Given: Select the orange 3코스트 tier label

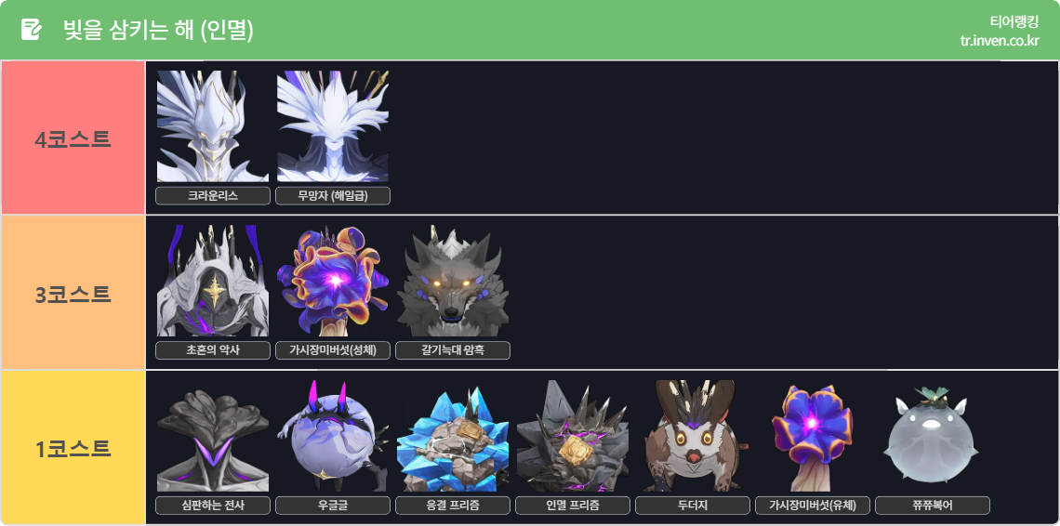Looking at the screenshot, I should click(x=73, y=293).
